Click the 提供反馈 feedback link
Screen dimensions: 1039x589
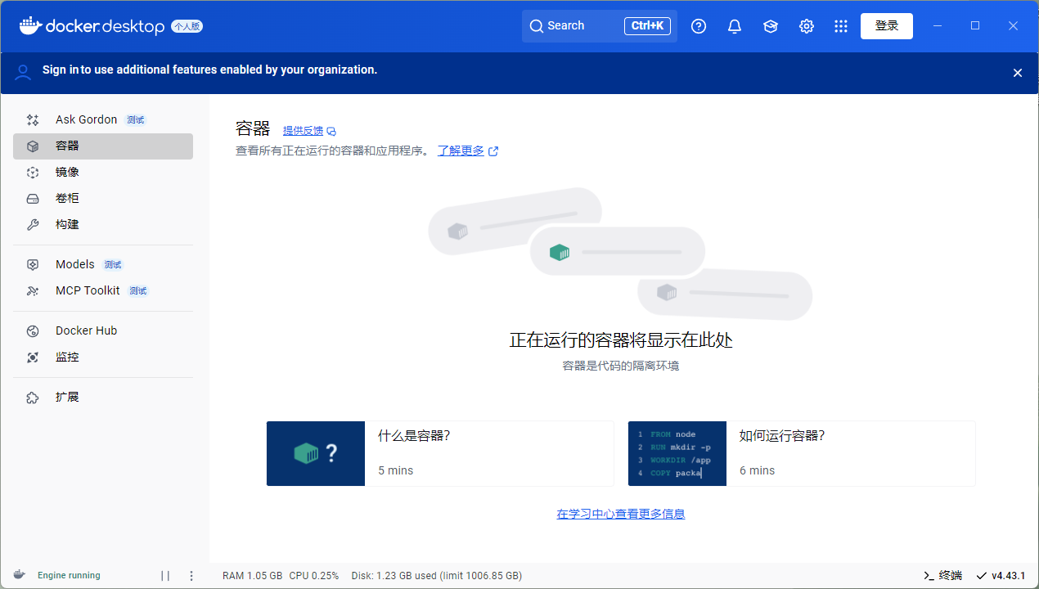tap(303, 131)
